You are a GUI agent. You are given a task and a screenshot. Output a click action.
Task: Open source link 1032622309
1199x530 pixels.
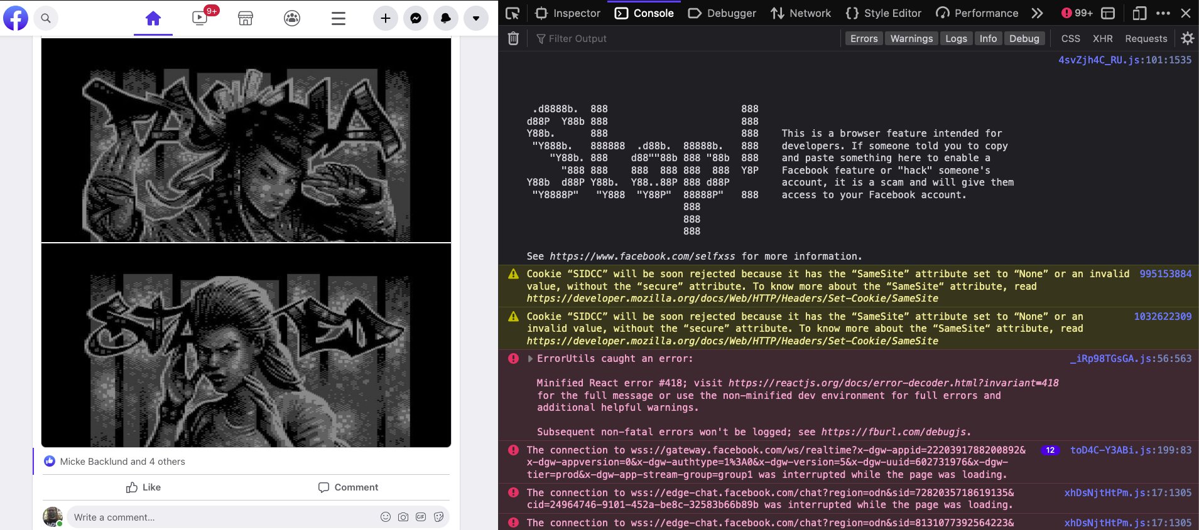tap(1163, 317)
